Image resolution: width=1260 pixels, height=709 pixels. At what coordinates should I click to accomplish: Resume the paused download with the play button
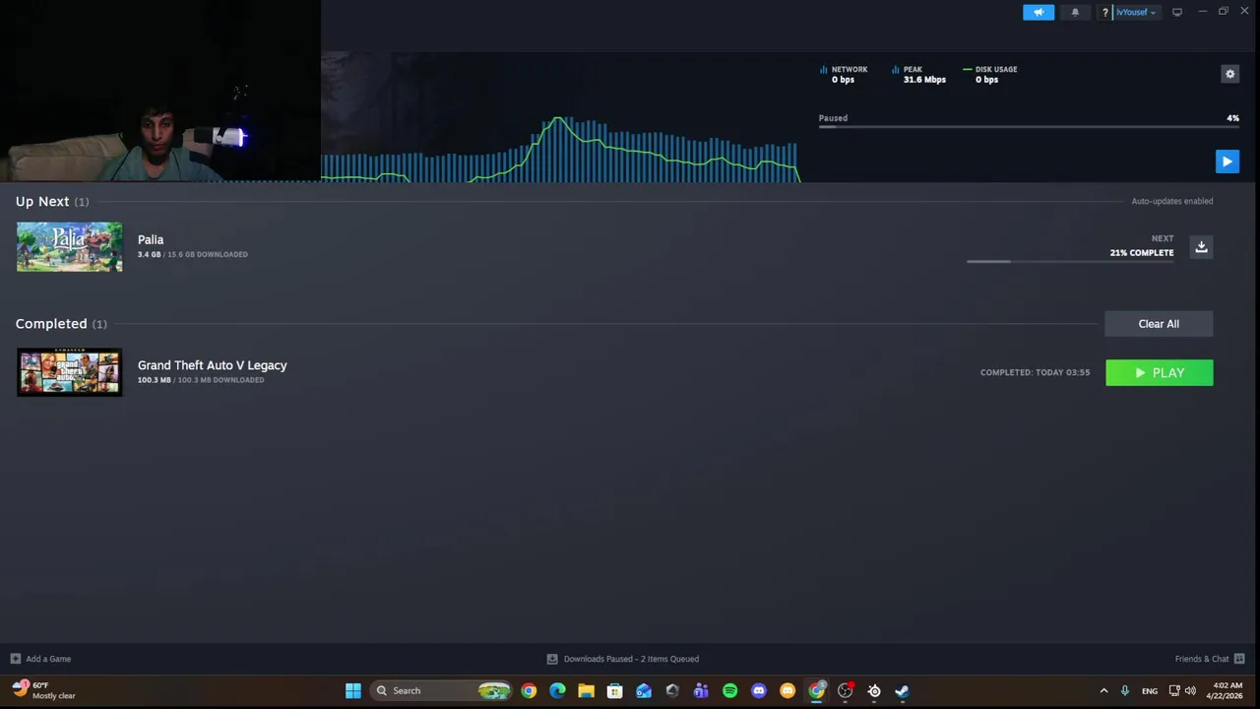click(1227, 161)
